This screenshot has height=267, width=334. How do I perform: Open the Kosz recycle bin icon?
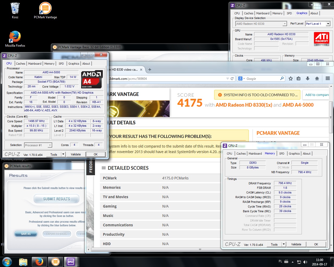[x=15, y=10]
